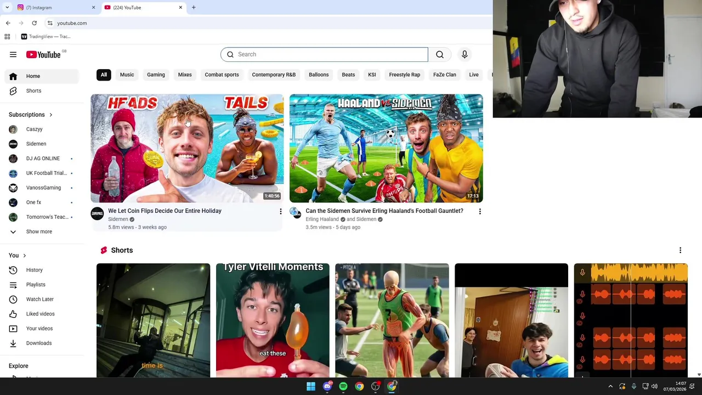
Task: Go back with browser back arrow
Action: [8, 23]
